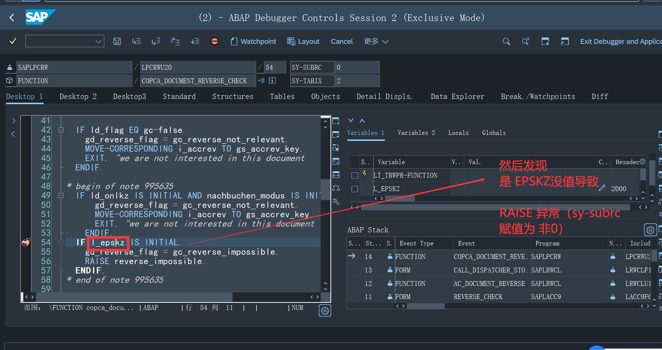The width and height of the screenshot is (662, 350).
Task: Open the Objects tab
Action: (326, 97)
